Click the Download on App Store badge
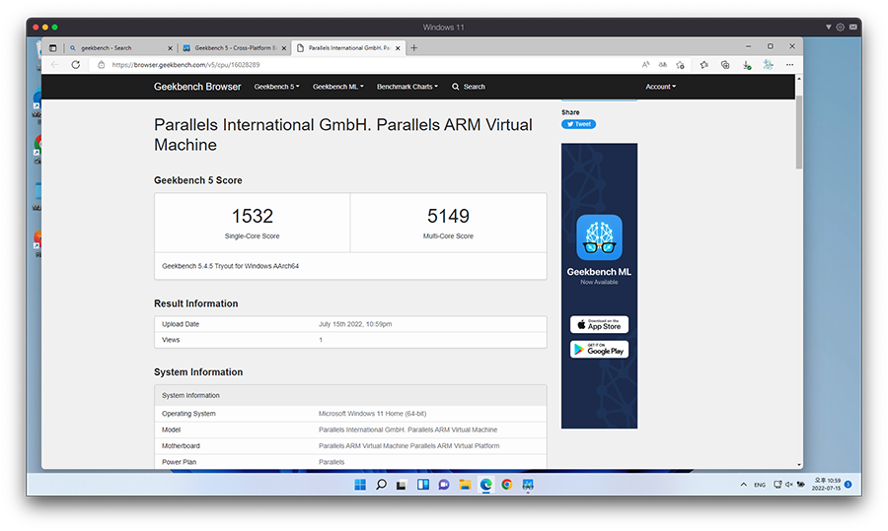Screen dimensions: 888x531 (x=599, y=324)
